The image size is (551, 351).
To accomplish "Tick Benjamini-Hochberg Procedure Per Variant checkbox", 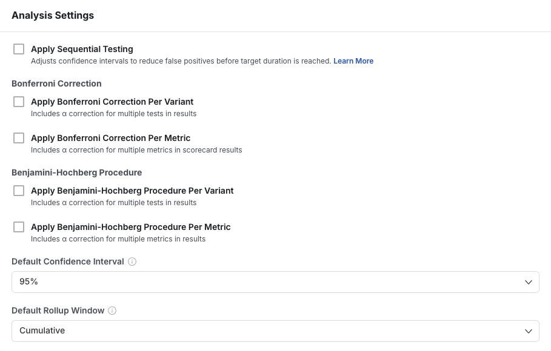I will click(19, 191).
